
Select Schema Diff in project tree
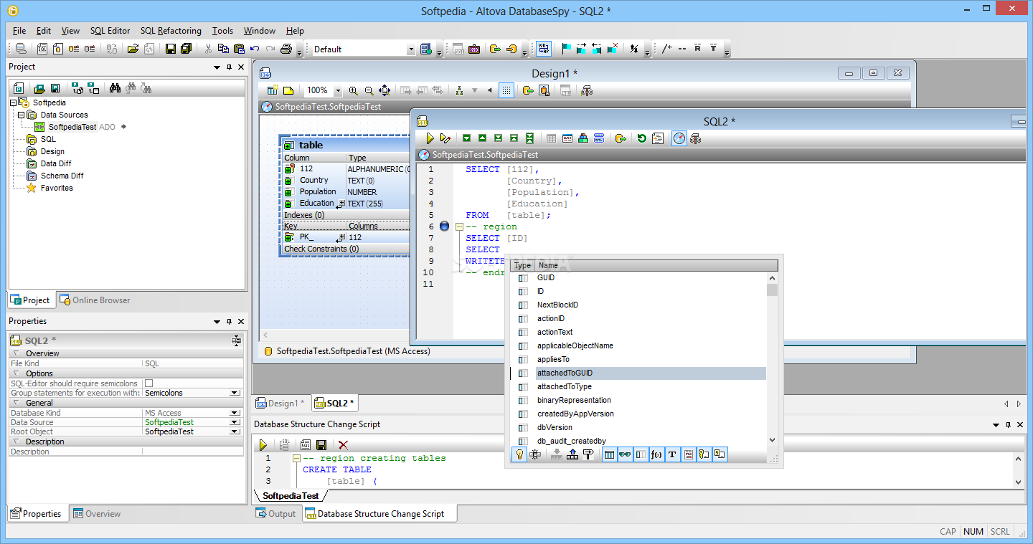click(62, 176)
